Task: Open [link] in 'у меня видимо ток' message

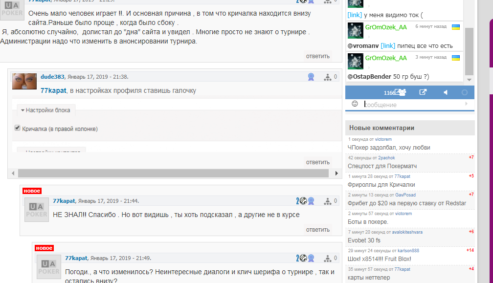Action: coord(355,15)
